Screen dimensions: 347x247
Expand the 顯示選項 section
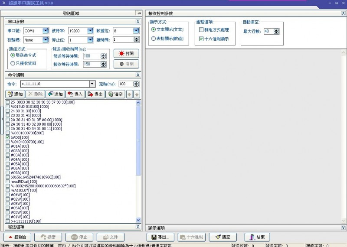tap(343, 227)
